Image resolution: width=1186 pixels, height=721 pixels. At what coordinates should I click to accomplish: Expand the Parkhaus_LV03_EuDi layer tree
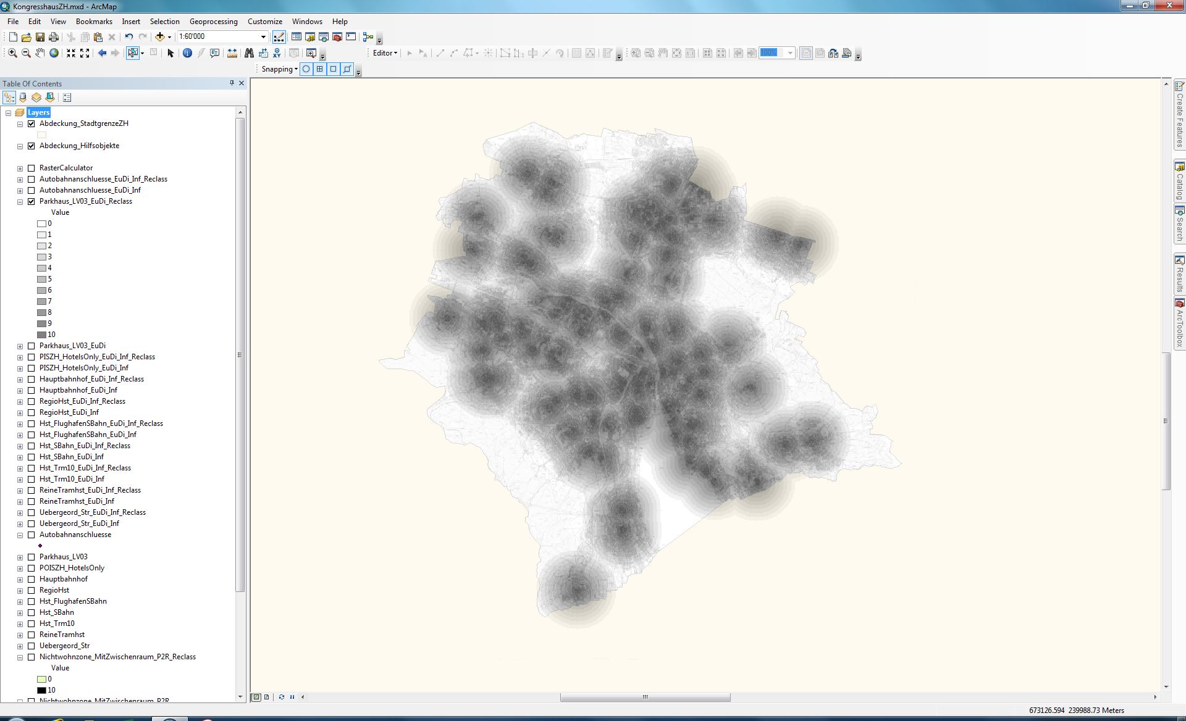20,346
